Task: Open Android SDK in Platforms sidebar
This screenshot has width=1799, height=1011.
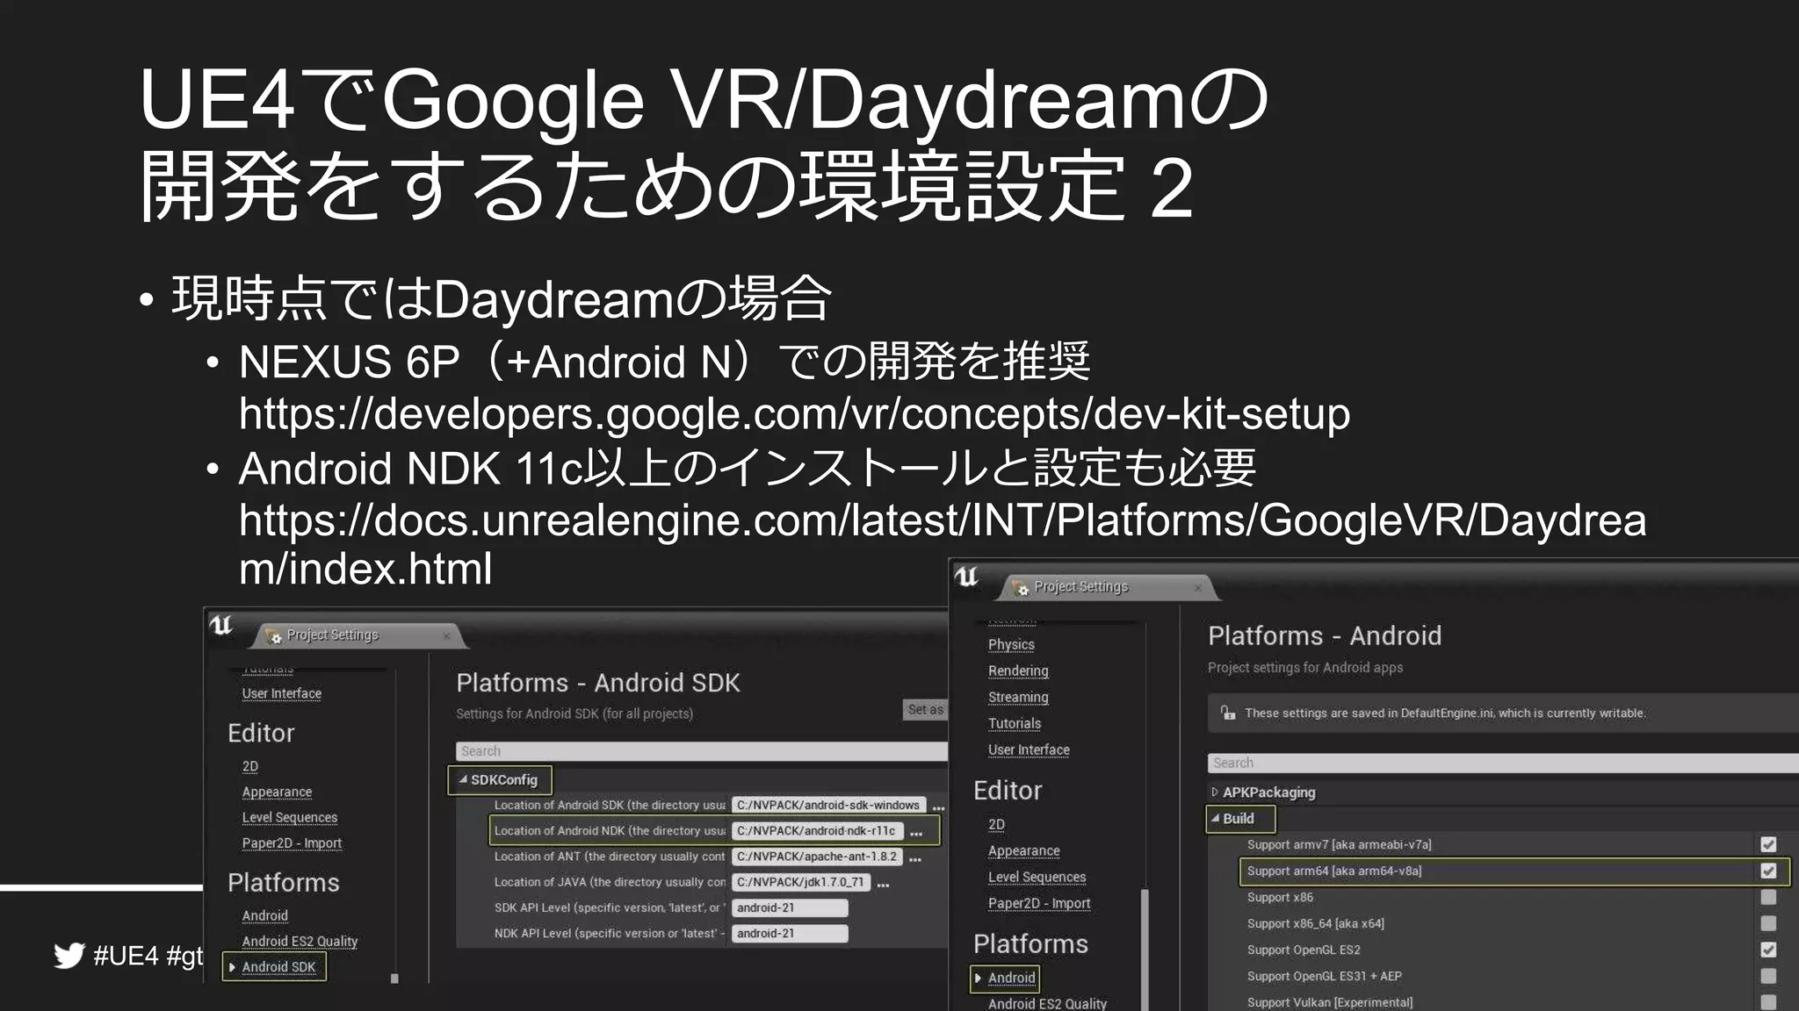Action: point(278,967)
